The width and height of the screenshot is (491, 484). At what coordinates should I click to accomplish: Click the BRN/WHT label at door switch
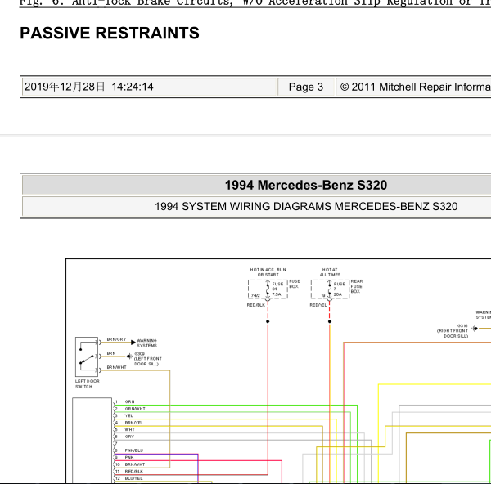click(x=116, y=367)
